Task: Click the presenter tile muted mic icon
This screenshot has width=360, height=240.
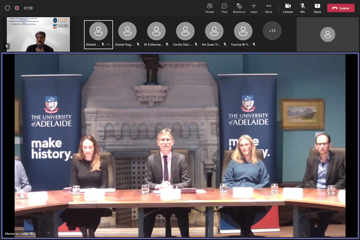Action: coord(7,46)
